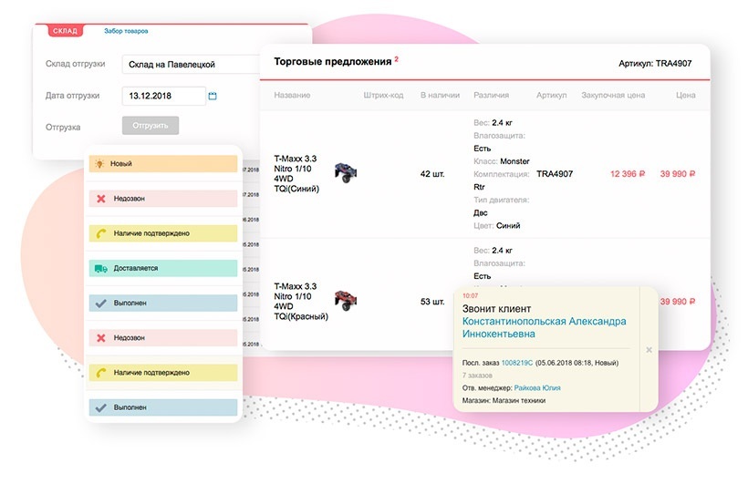Select the T-Maxx 3.3 TQi(Синий) product name
Viewport: 748px width, 484px height.
[x=296, y=173]
